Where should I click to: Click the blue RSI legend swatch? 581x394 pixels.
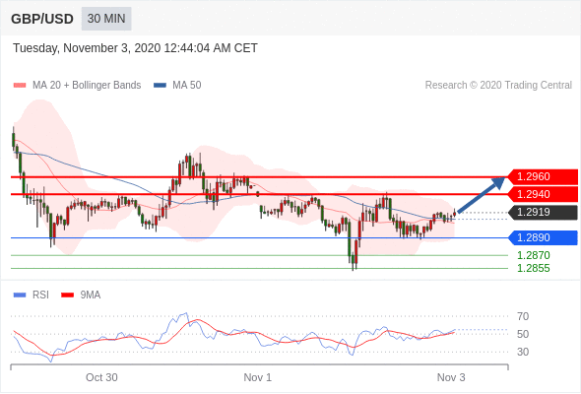20,295
